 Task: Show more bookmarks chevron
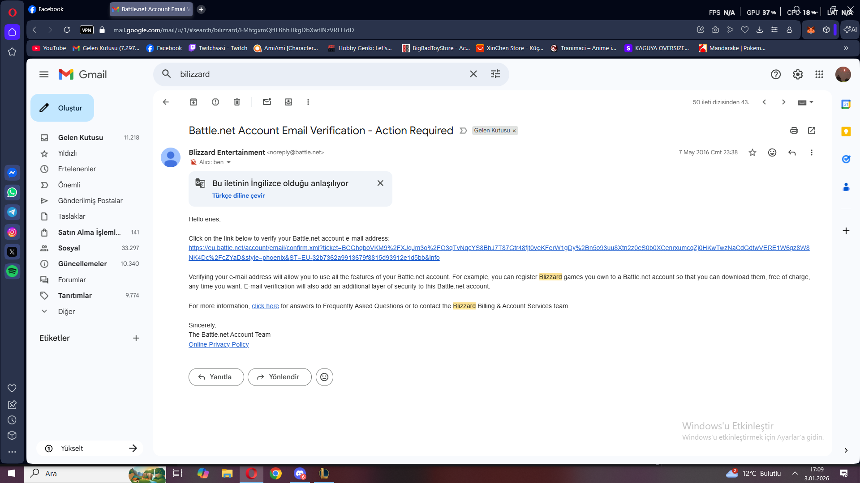846,48
